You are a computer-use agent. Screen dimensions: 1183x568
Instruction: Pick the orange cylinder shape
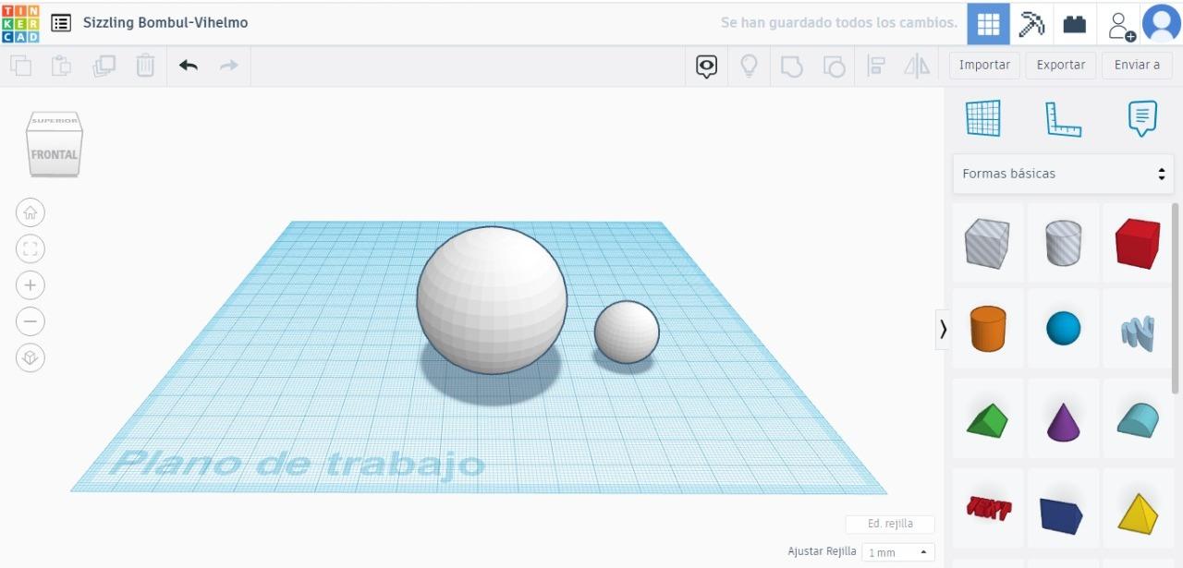(987, 329)
